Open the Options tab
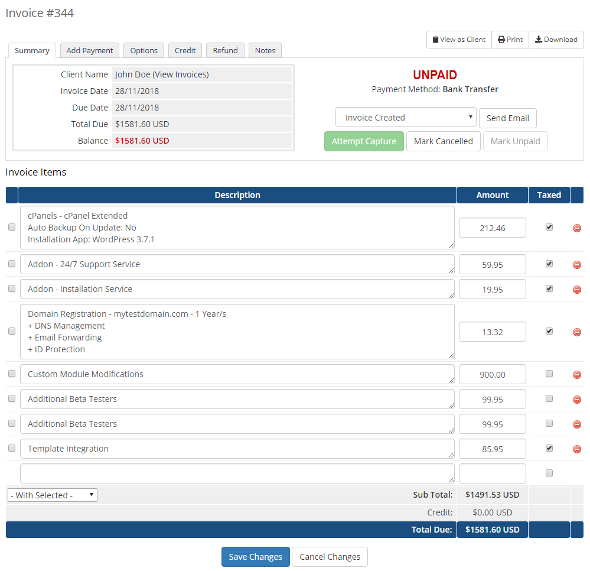 click(x=144, y=50)
